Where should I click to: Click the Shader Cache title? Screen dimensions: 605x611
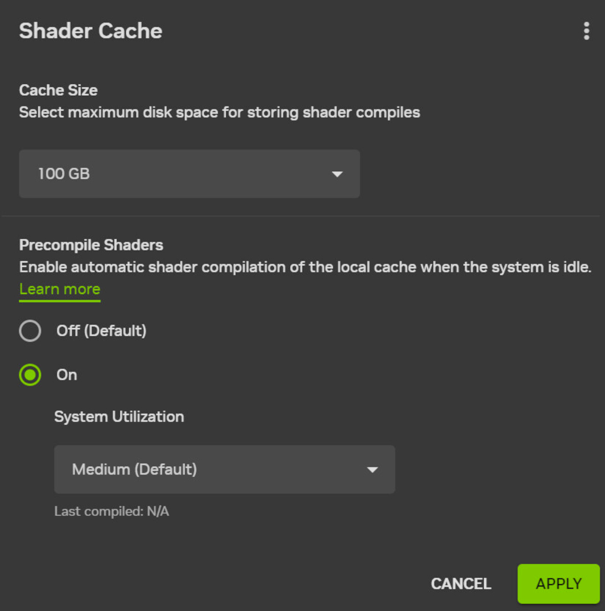(90, 31)
